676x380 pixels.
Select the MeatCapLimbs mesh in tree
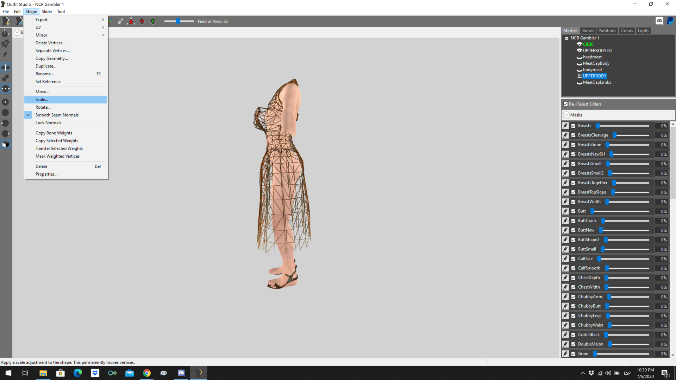(x=597, y=82)
